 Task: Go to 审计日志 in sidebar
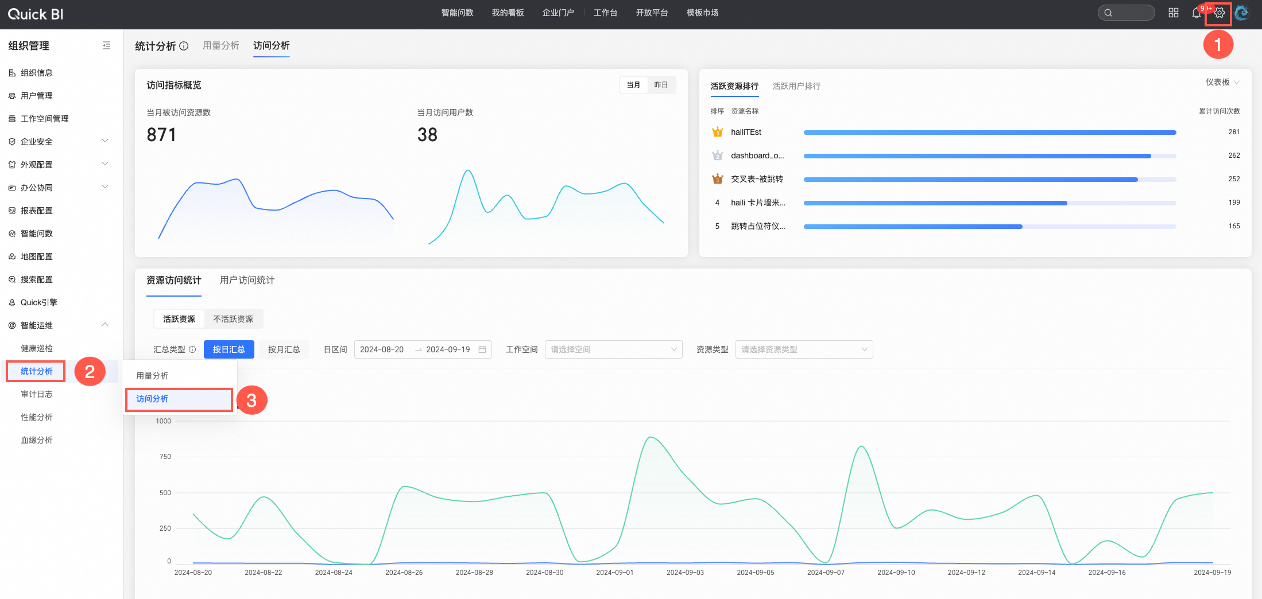37,394
